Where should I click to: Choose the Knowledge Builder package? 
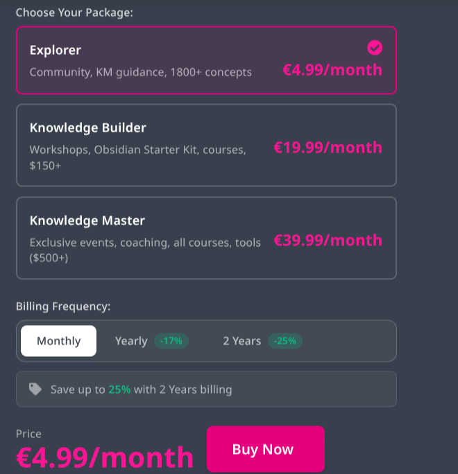click(206, 146)
